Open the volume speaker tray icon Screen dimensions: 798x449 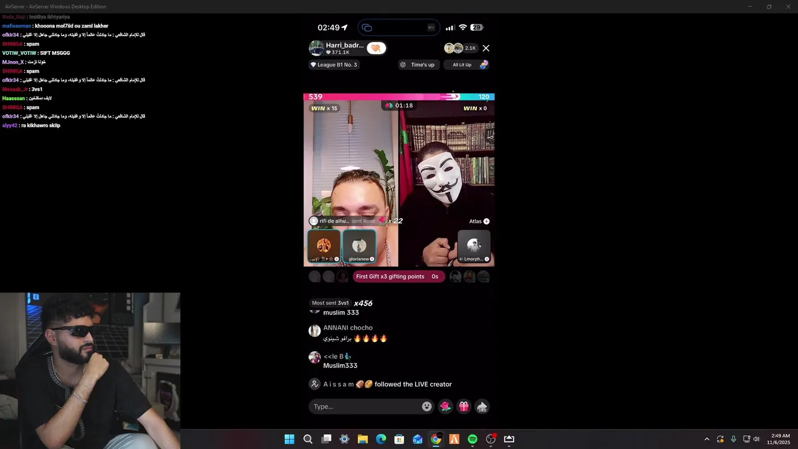[x=756, y=439]
